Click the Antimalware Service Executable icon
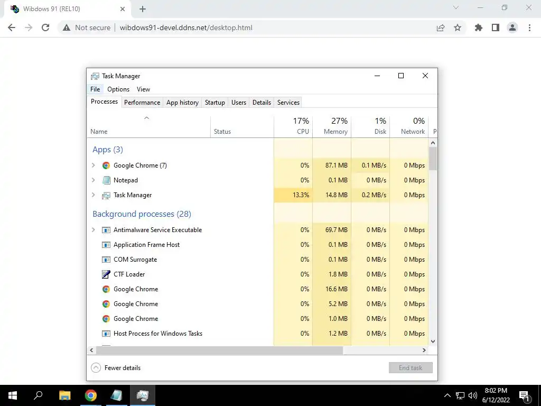The width and height of the screenshot is (541, 406). coord(106,230)
